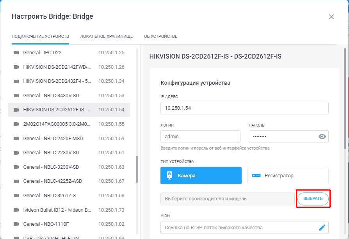Click camera icon beside General - NBLC-2420F-MSD
Screen dimensions: 349x239
(x=16, y=139)
